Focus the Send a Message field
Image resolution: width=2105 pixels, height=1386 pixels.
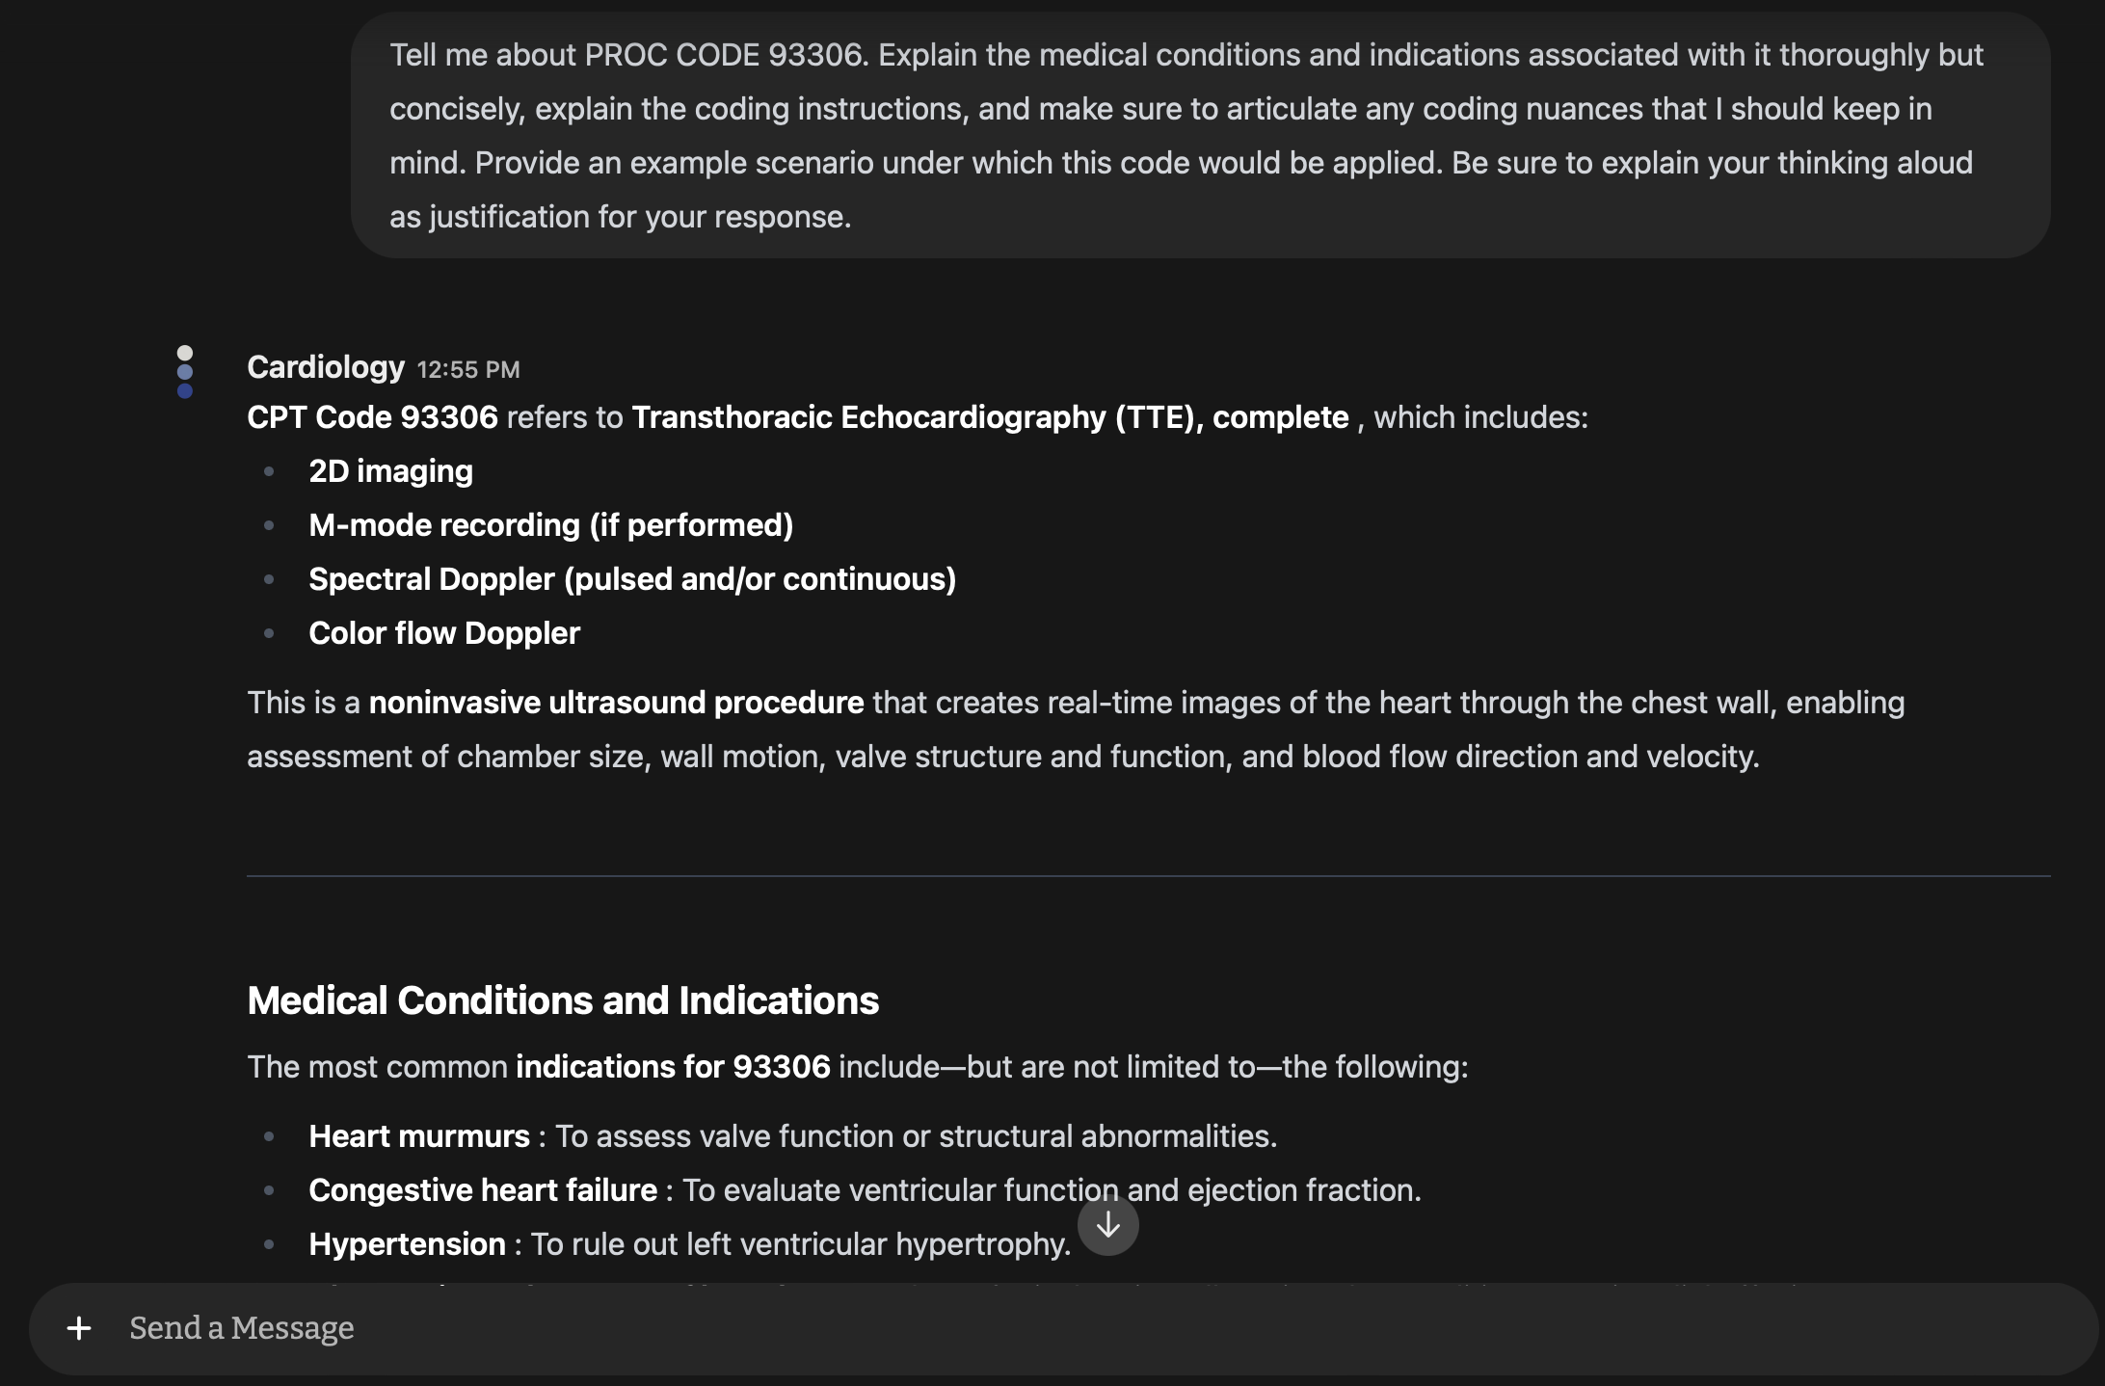click(1060, 1328)
